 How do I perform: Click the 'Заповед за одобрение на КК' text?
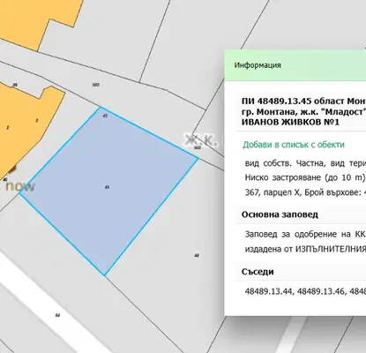[305, 234]
